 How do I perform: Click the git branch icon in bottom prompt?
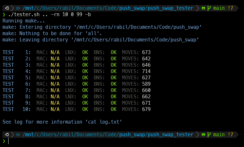209,135
